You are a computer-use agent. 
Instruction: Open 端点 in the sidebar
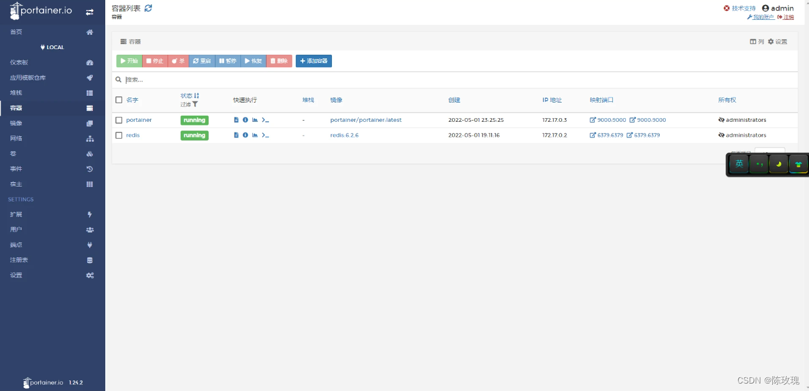[x=52, y=245]
